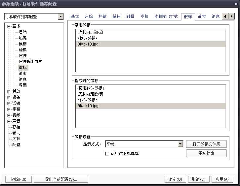The height and width of the screenshot is (186, 240).
Task: Switch to the 消息 tab
Action: pos(216,16)
